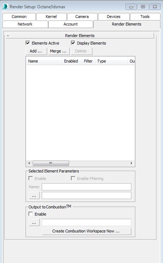This screenshot has height=263, width=163.
Task: Click the Merge ... button
Action: (x=59, y=51)
